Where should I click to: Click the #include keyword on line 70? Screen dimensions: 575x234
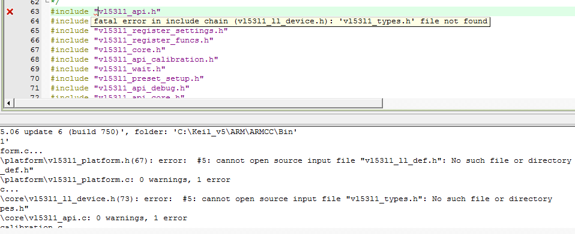70,78
